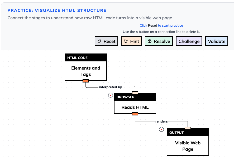
Task: Open the Challenge mode button
Action: [189, 41]
